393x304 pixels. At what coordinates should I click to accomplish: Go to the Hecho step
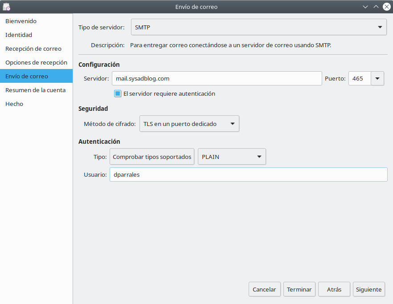click(37, 104)
